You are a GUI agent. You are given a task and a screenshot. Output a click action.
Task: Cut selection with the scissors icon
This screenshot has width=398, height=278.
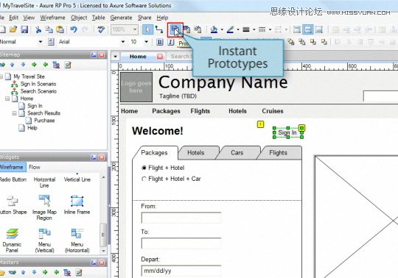pyautogui.click(x=38, y=29)
